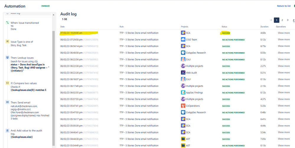Click the CISO Team project icon
This screenshot has width=295, height=148.
pos(183,40)
